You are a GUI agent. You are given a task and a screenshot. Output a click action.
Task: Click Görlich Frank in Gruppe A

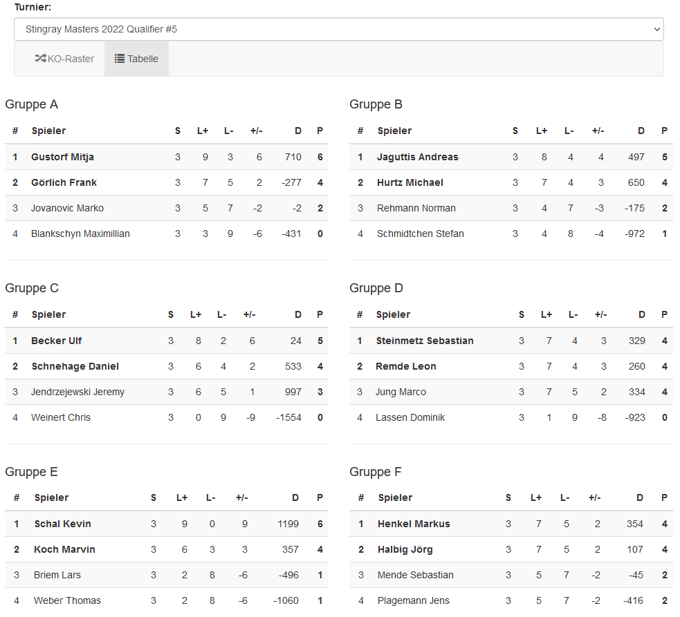(x=64, y=182)
